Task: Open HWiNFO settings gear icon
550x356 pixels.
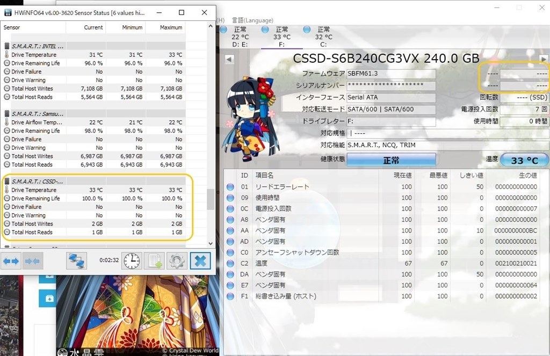Action: pos(177,261)
